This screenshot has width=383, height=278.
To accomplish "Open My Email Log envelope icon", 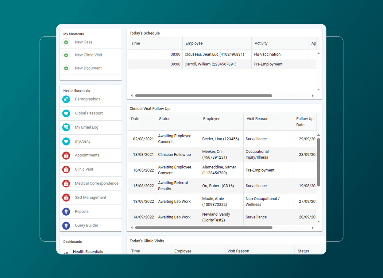I will [66, 127].
